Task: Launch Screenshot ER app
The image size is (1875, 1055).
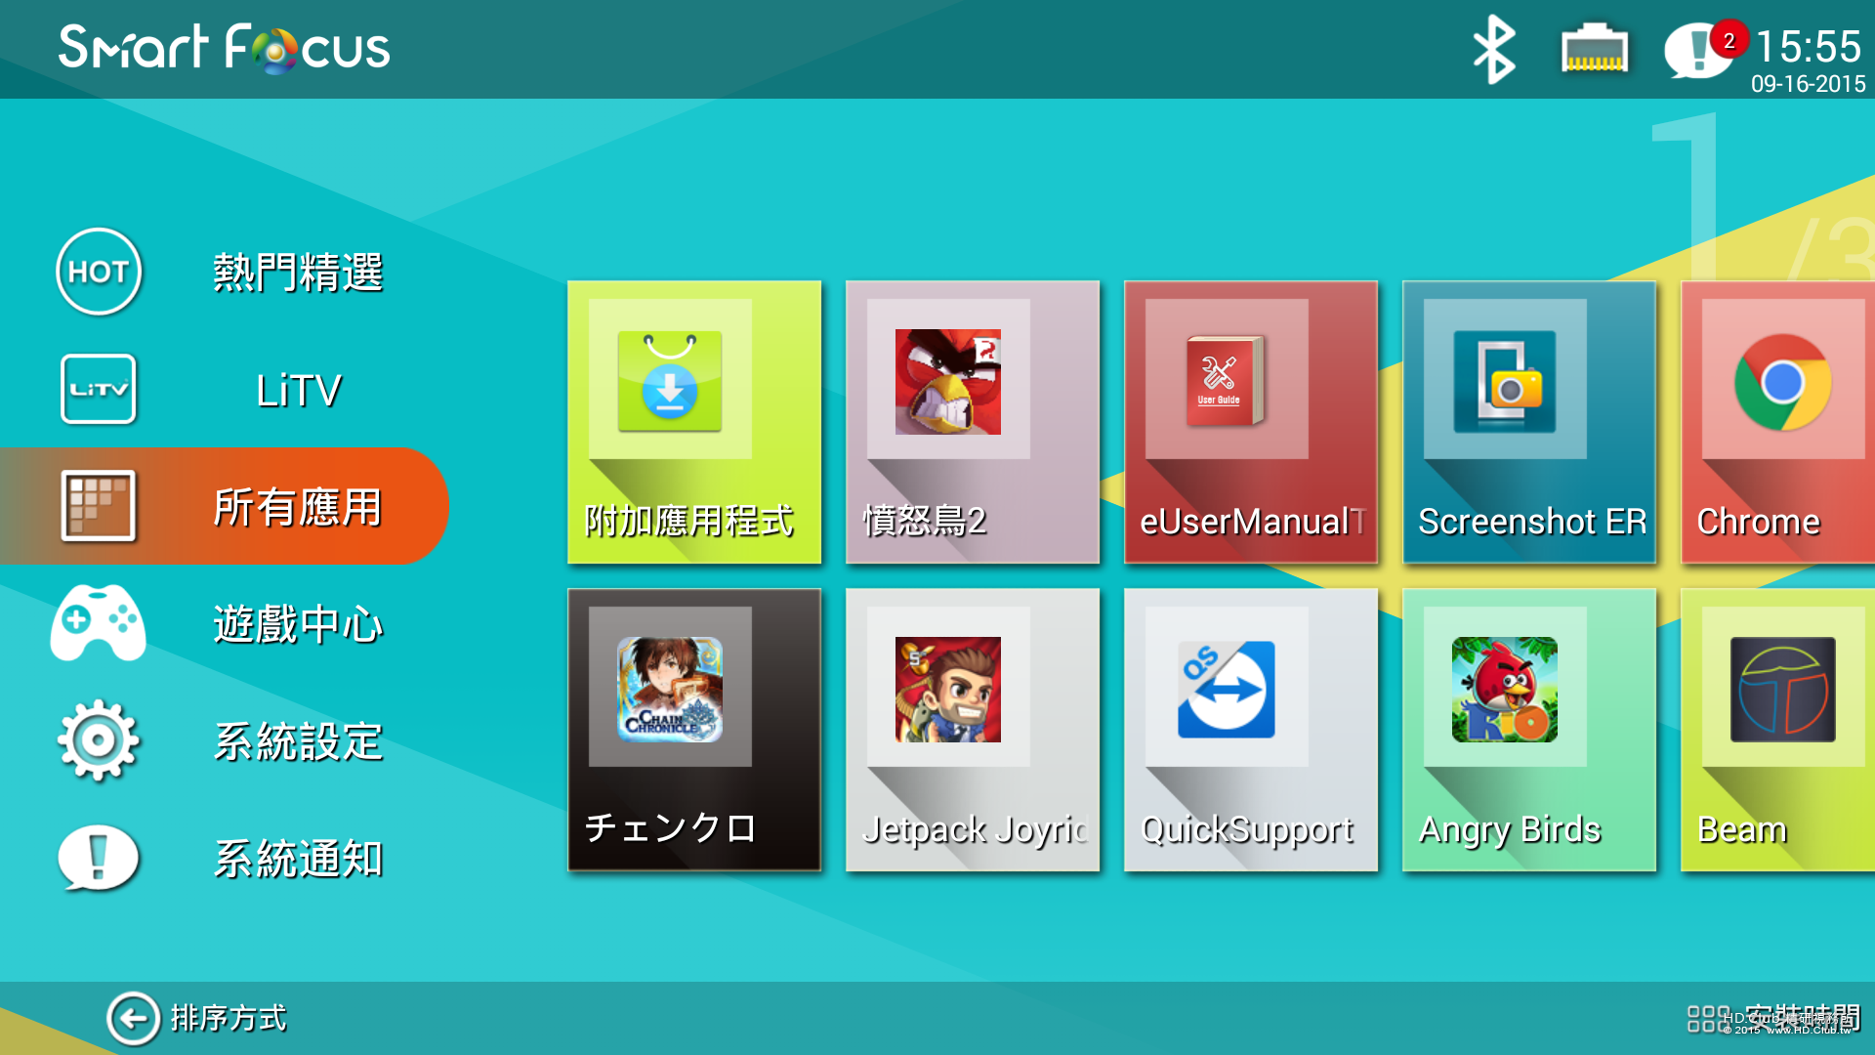Action: tap(1528, 422)
